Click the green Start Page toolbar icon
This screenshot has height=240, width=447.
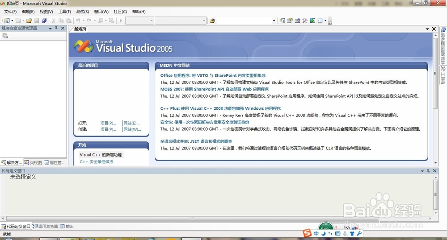[x=312, y=21]
